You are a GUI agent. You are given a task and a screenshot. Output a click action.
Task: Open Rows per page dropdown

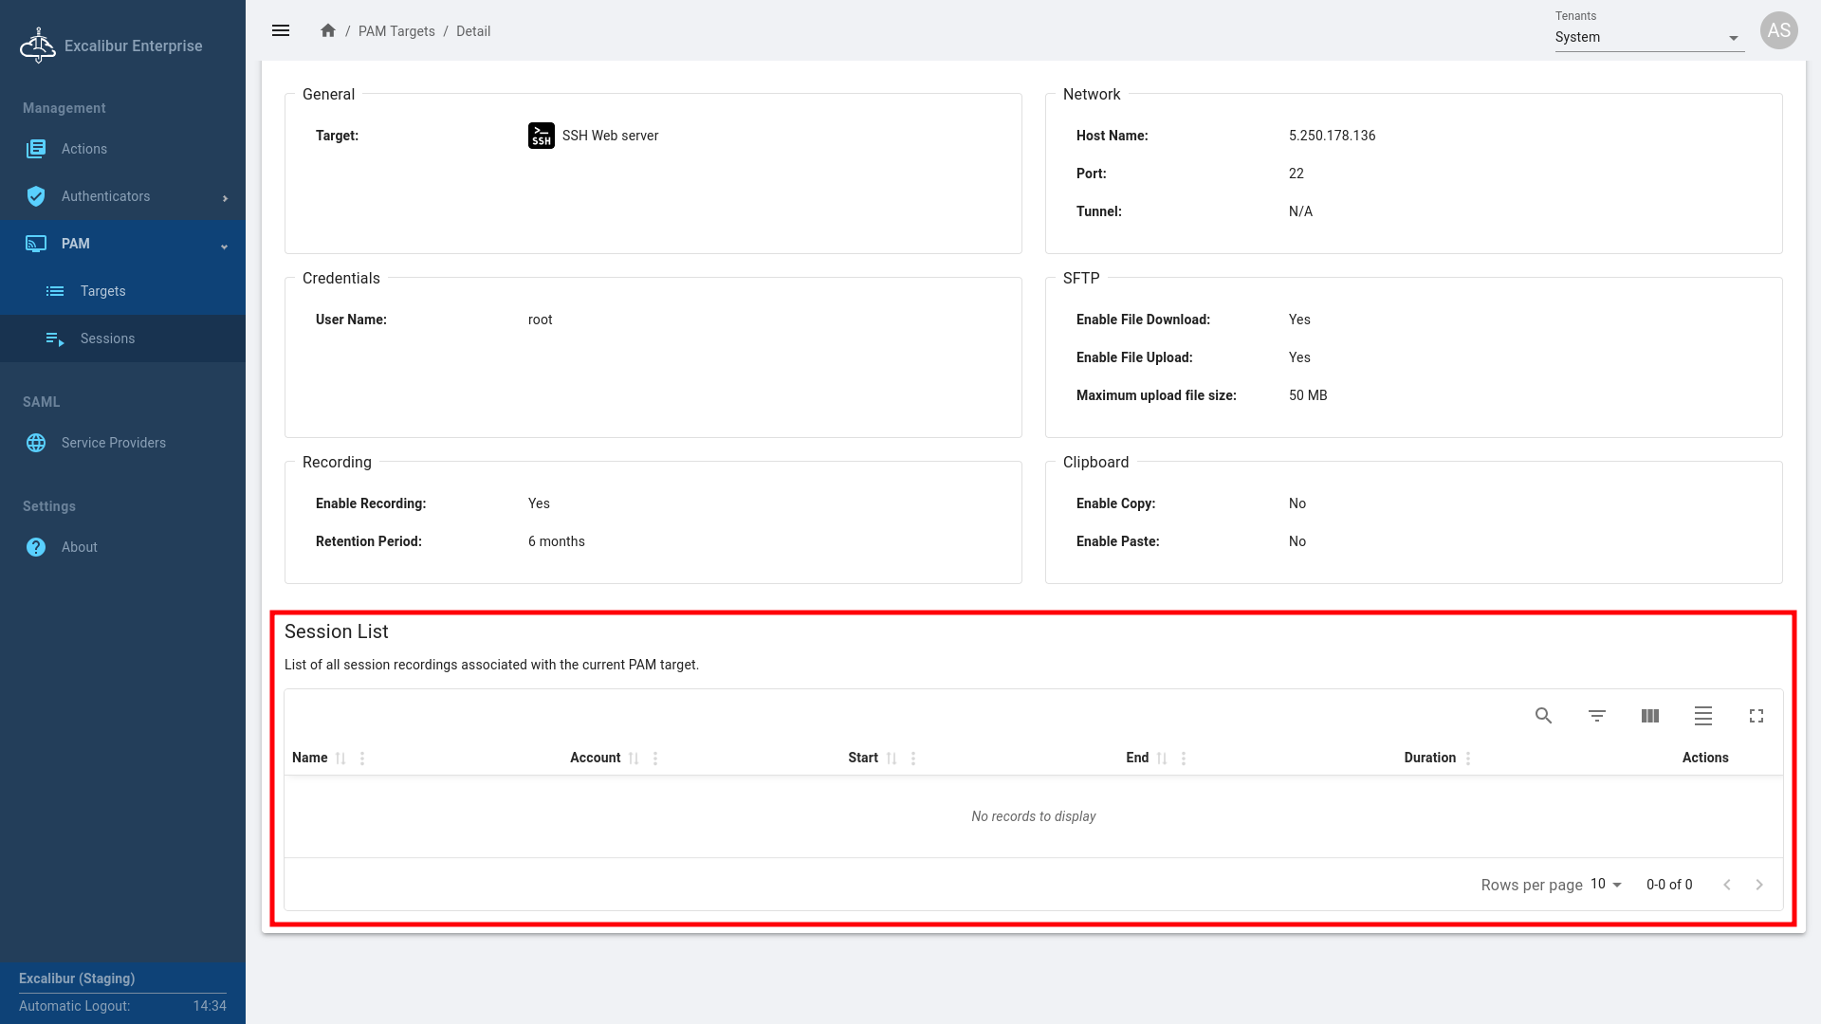[1606, 884]
